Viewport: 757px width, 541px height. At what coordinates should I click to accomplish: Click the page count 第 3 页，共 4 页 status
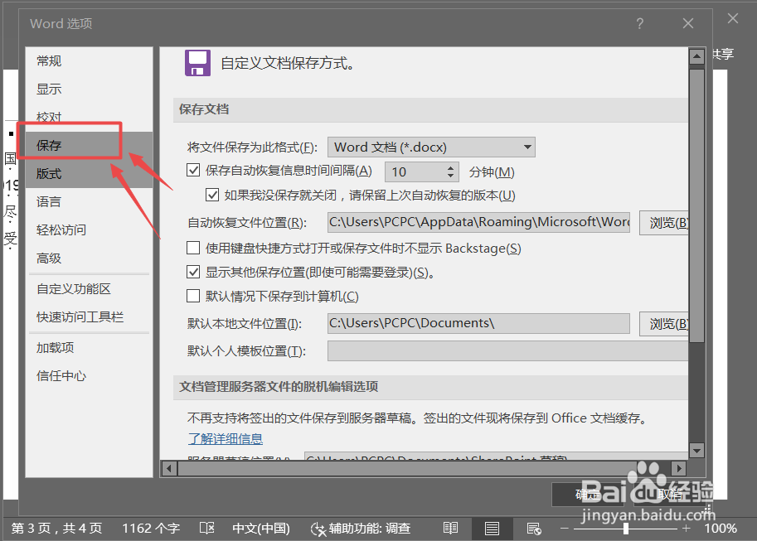[57, 529]
